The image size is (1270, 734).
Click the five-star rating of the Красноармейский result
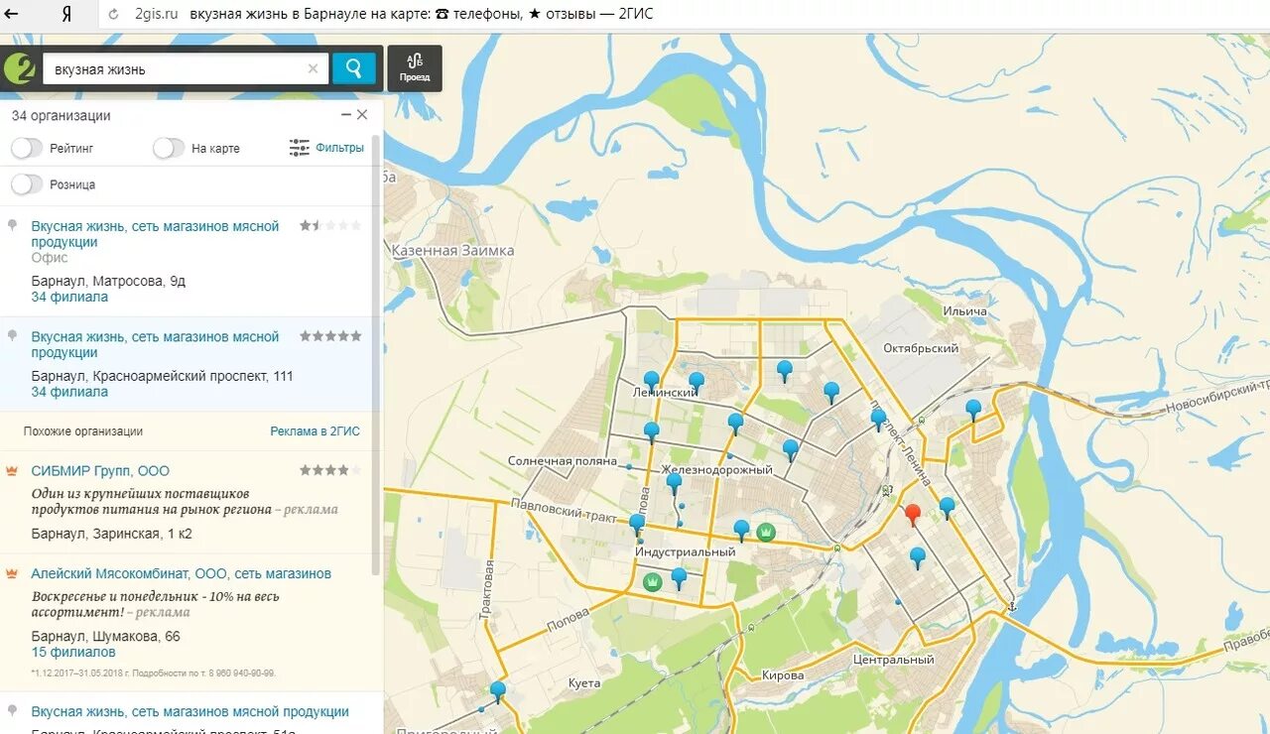point(330,336)
